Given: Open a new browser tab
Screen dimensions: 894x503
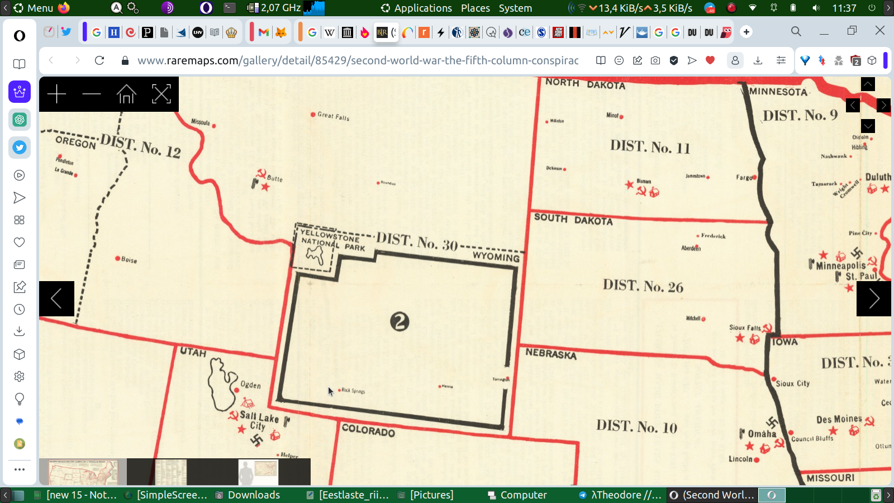Looking at the screenshot, I should 746,32.
